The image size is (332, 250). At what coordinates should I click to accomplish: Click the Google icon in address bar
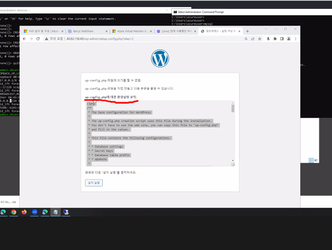pyautogui.click(x=246, y=39)
